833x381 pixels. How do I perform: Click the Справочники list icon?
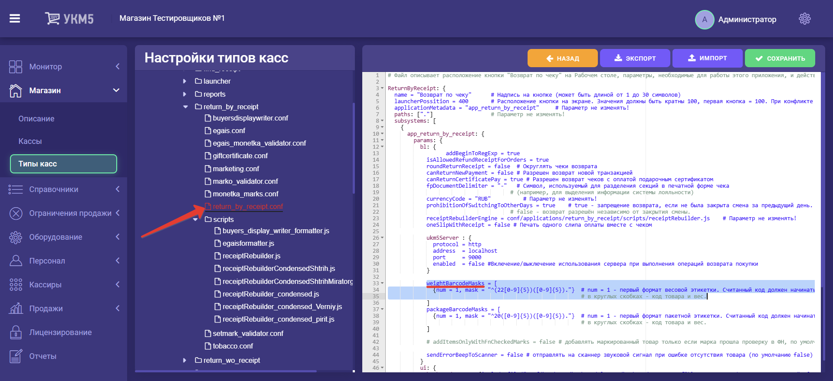[x=16, y=189]
